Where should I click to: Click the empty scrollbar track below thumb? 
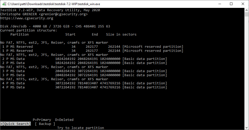click(246, 71)
